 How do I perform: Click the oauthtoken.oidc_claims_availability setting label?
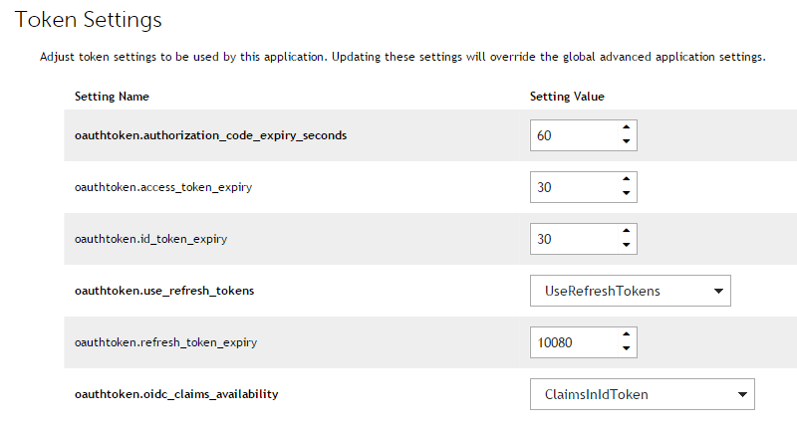(176, 394)
